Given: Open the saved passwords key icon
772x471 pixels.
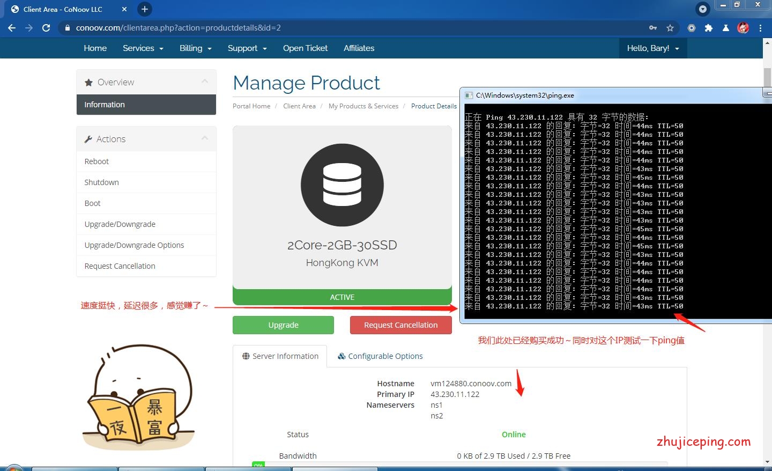Looking at the screenshot, I should point(653,28).
